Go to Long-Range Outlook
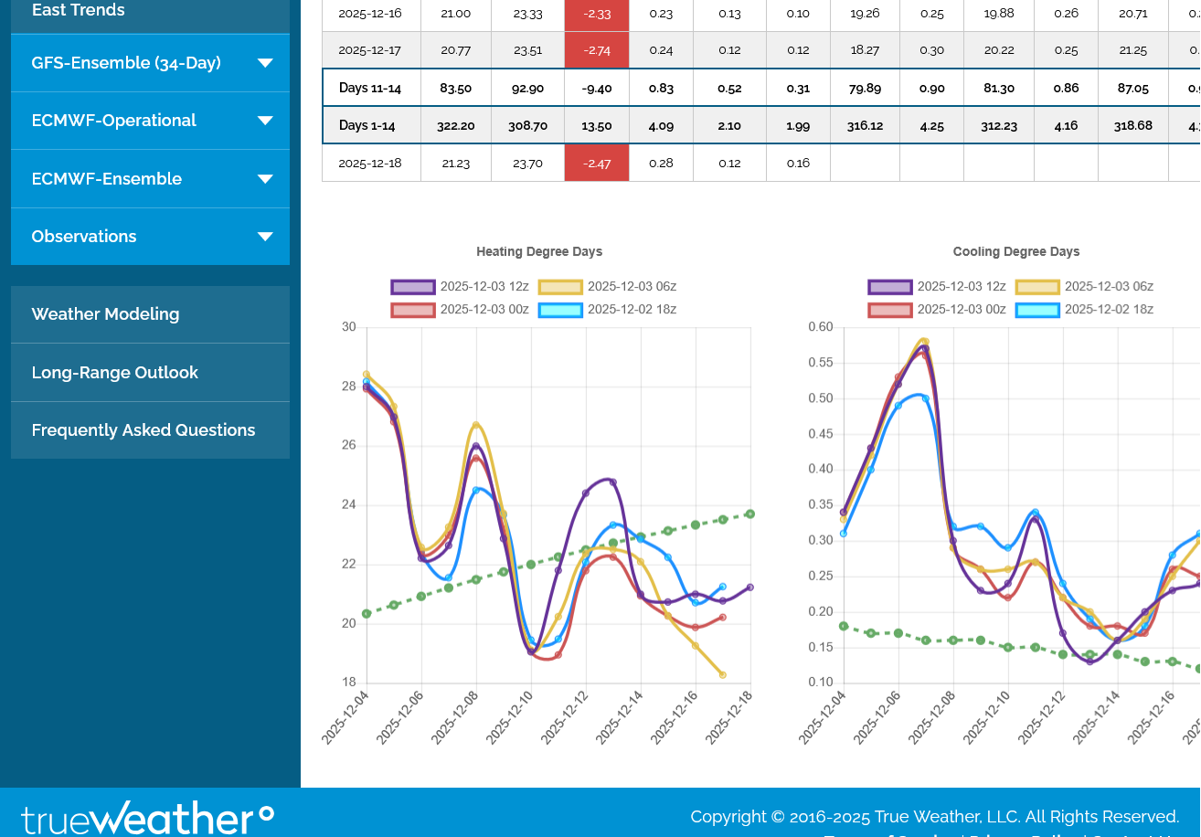1201x837 pixels. point(114,373)
